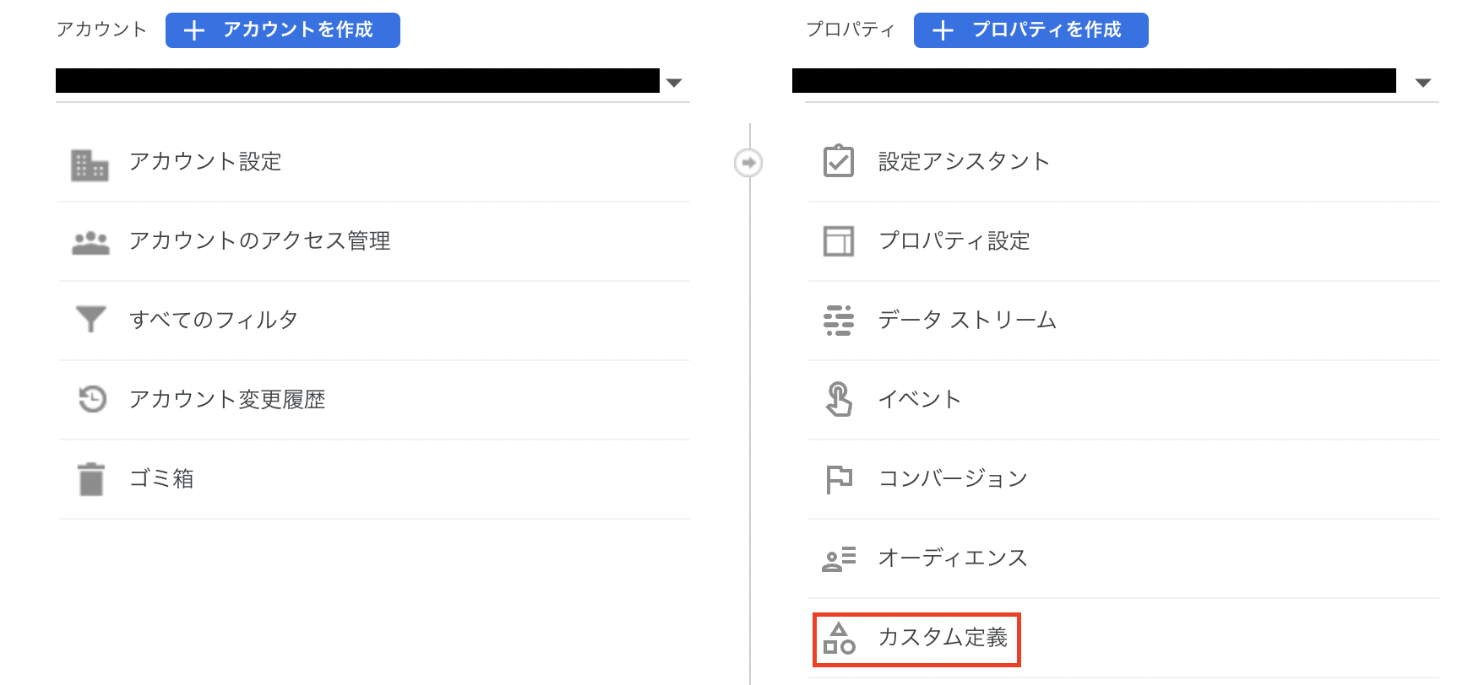
Task: Click the stream icon for データ ストリーム
Action: point(839,321)
